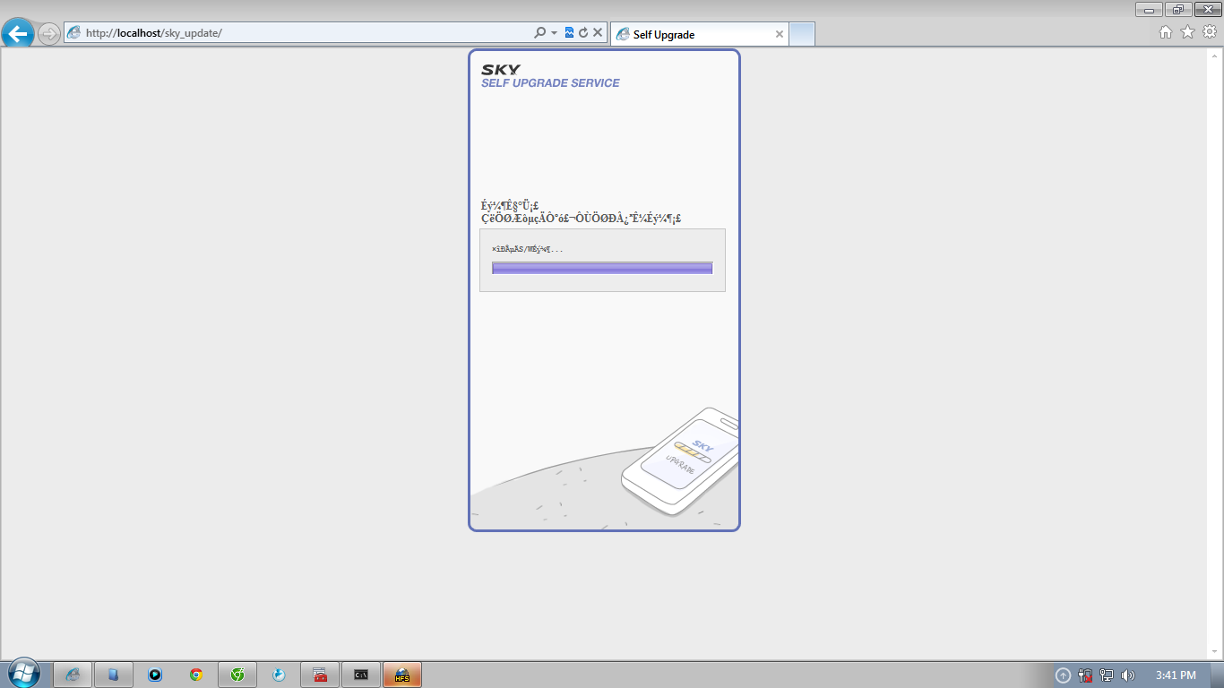The image size is (1224, 688).
Task: Open the Command Prompt taskbar icon
Action: tap(361, 675)
